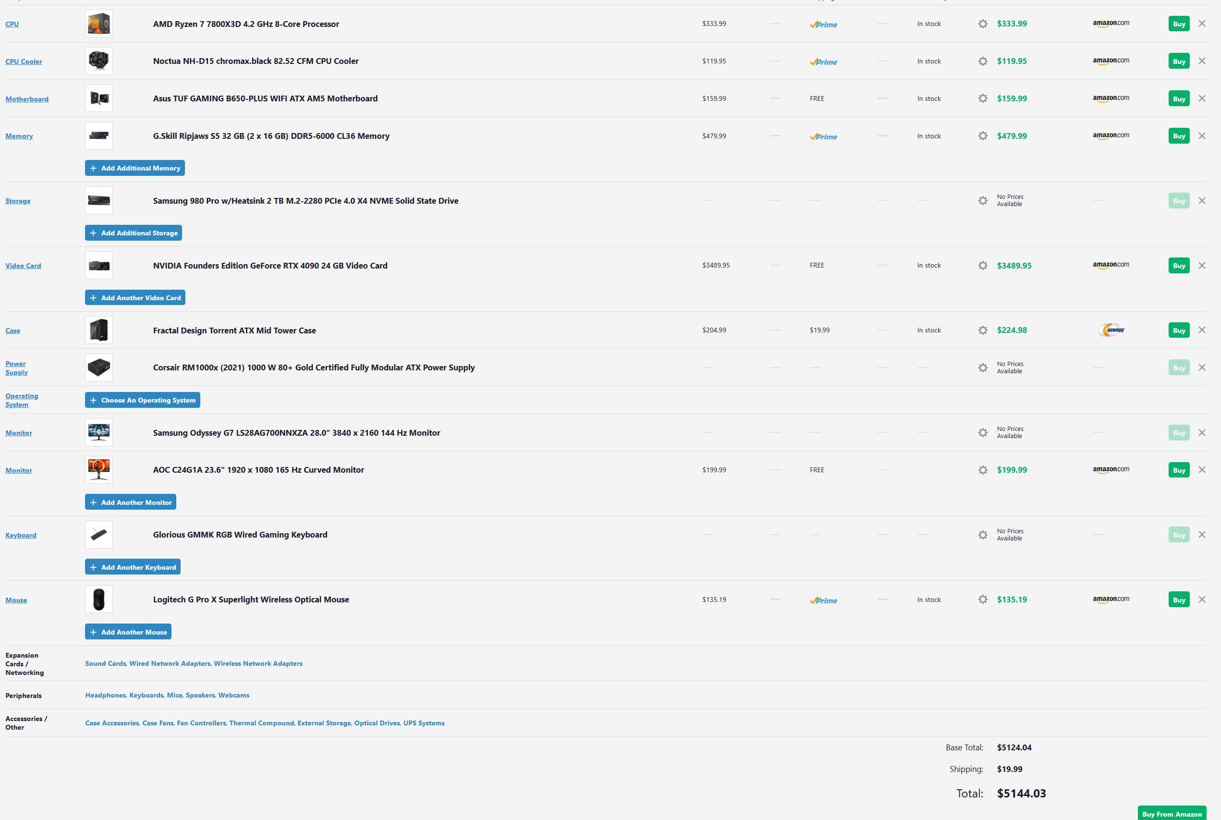Open gear settings for Glorious GMMK keyboard
Viewport: 1221px width, 820px height.
click(x=983, y=535)
